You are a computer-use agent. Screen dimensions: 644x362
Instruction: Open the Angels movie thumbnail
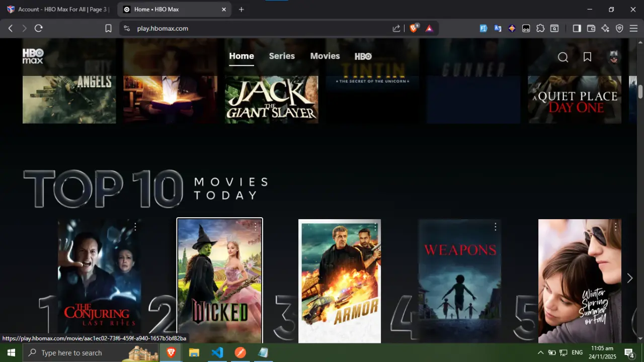tap(69, 100)
